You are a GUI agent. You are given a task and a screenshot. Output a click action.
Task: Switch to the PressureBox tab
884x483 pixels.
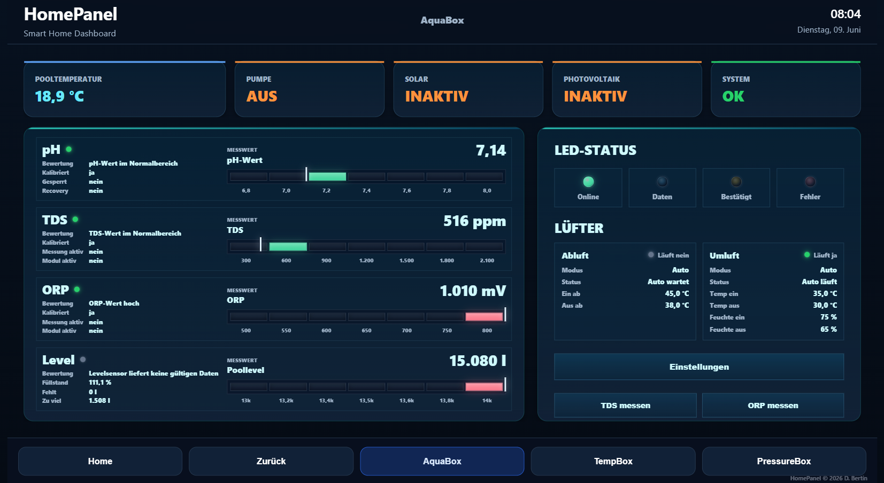784,461
